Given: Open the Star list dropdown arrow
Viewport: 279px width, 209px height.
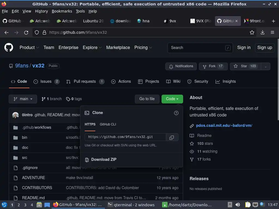Looking at the screenshot, I should pyautogui.click(x=265, y=66).
